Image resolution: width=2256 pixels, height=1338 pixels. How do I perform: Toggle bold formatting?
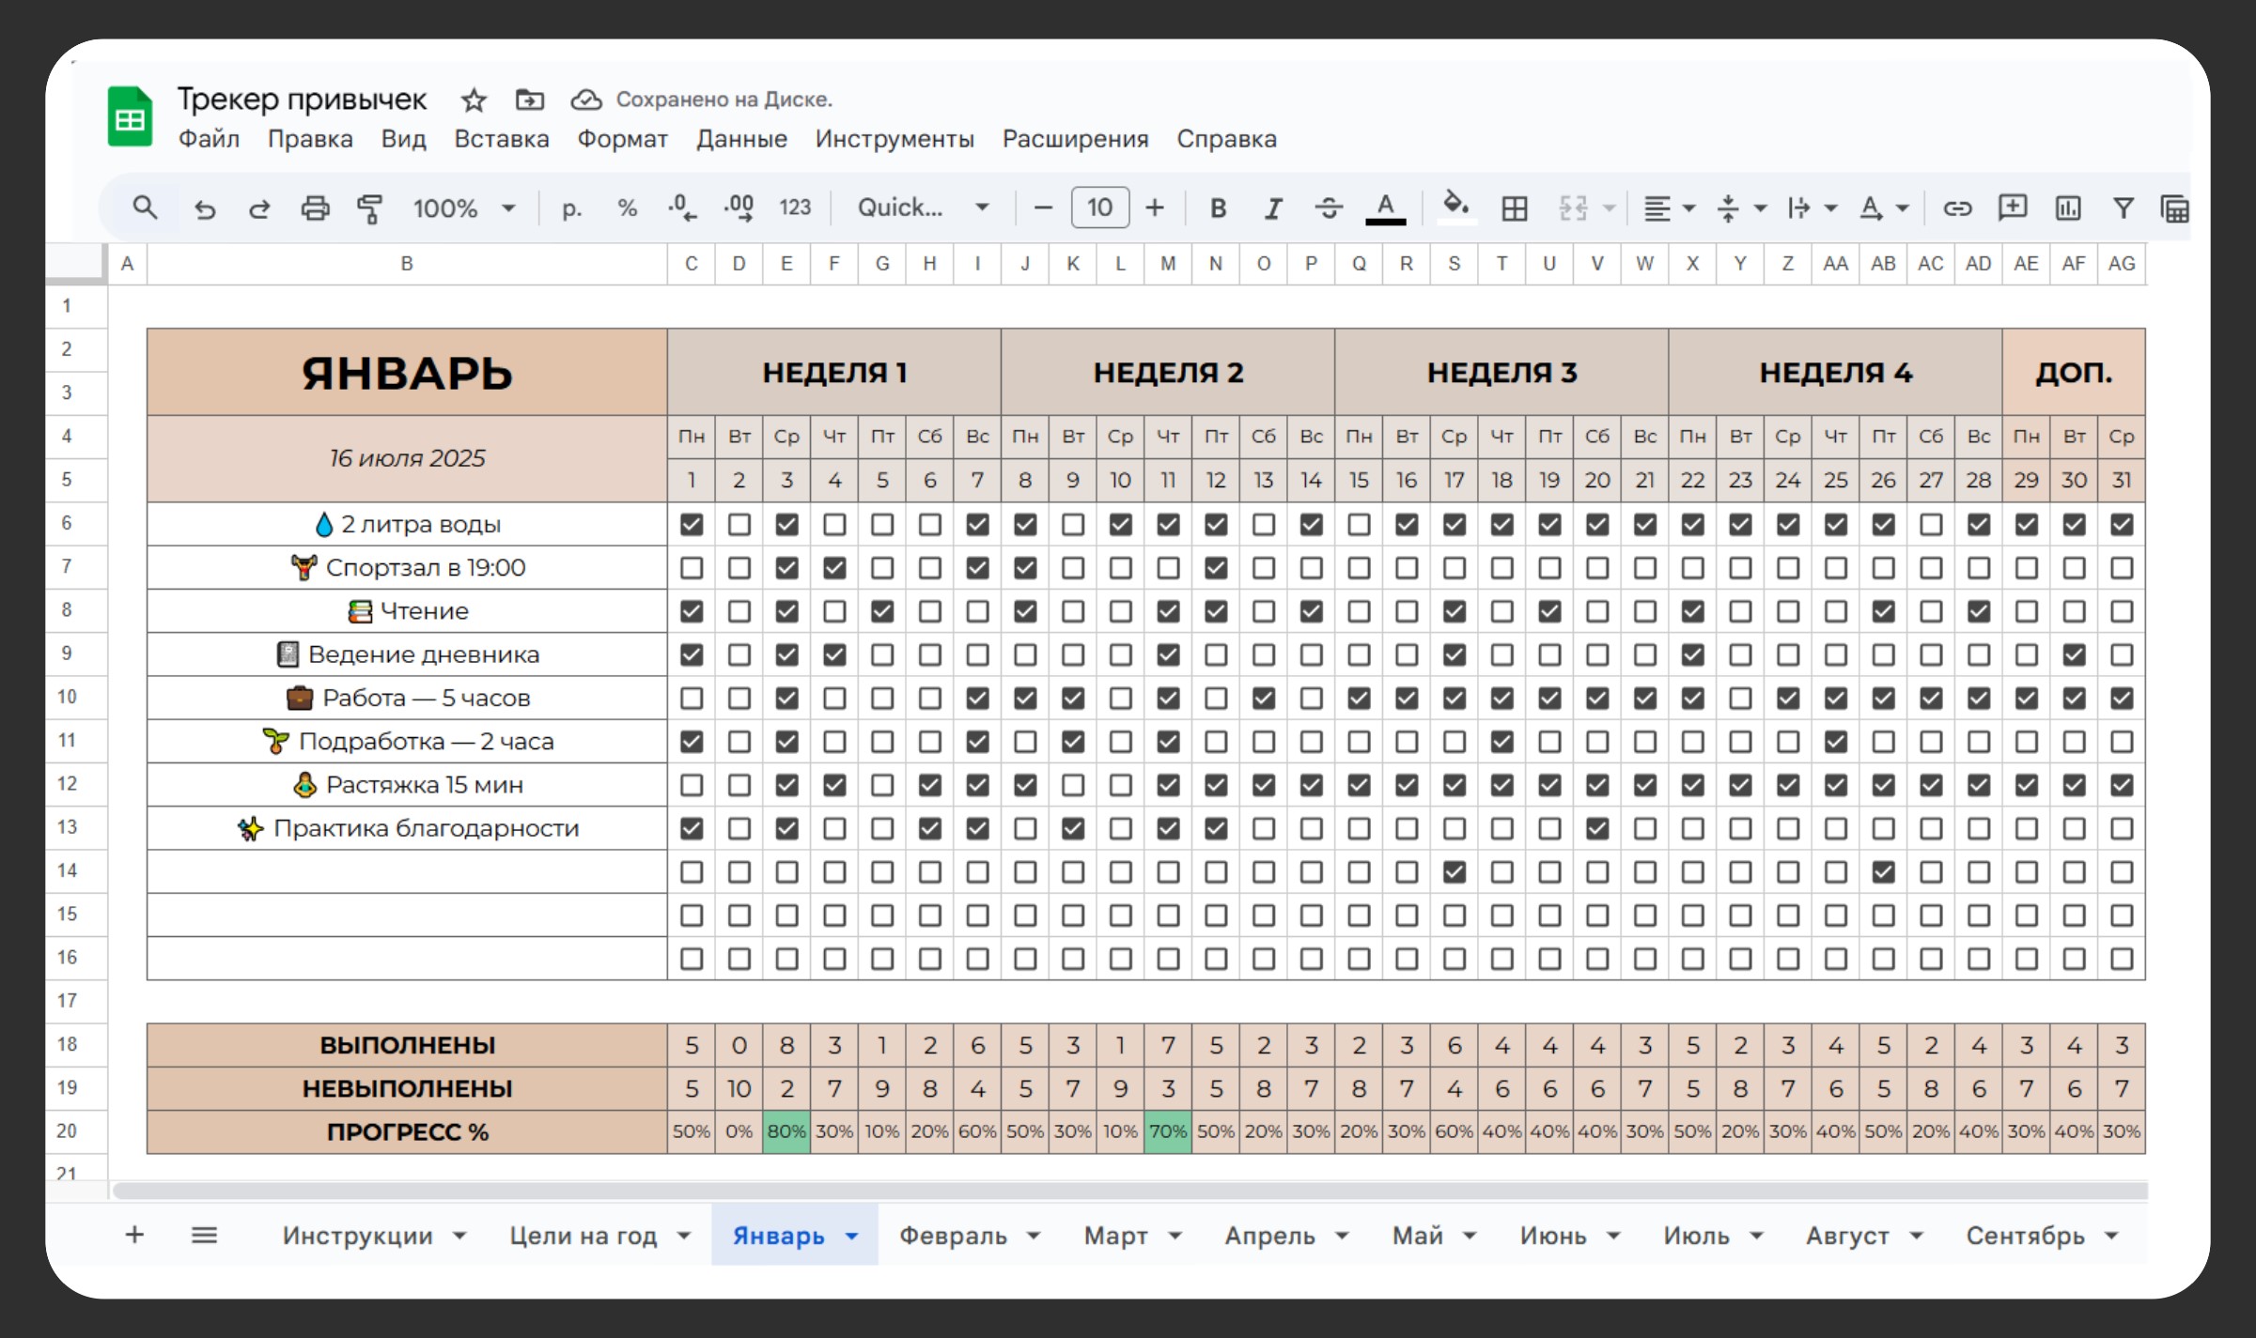pyautogui.click(x=1218, y=208)
